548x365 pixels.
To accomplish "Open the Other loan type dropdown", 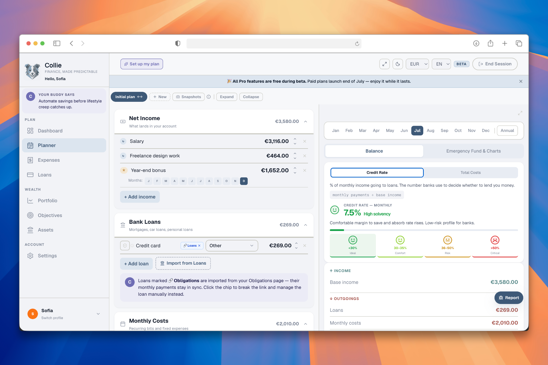I will 232,246.
